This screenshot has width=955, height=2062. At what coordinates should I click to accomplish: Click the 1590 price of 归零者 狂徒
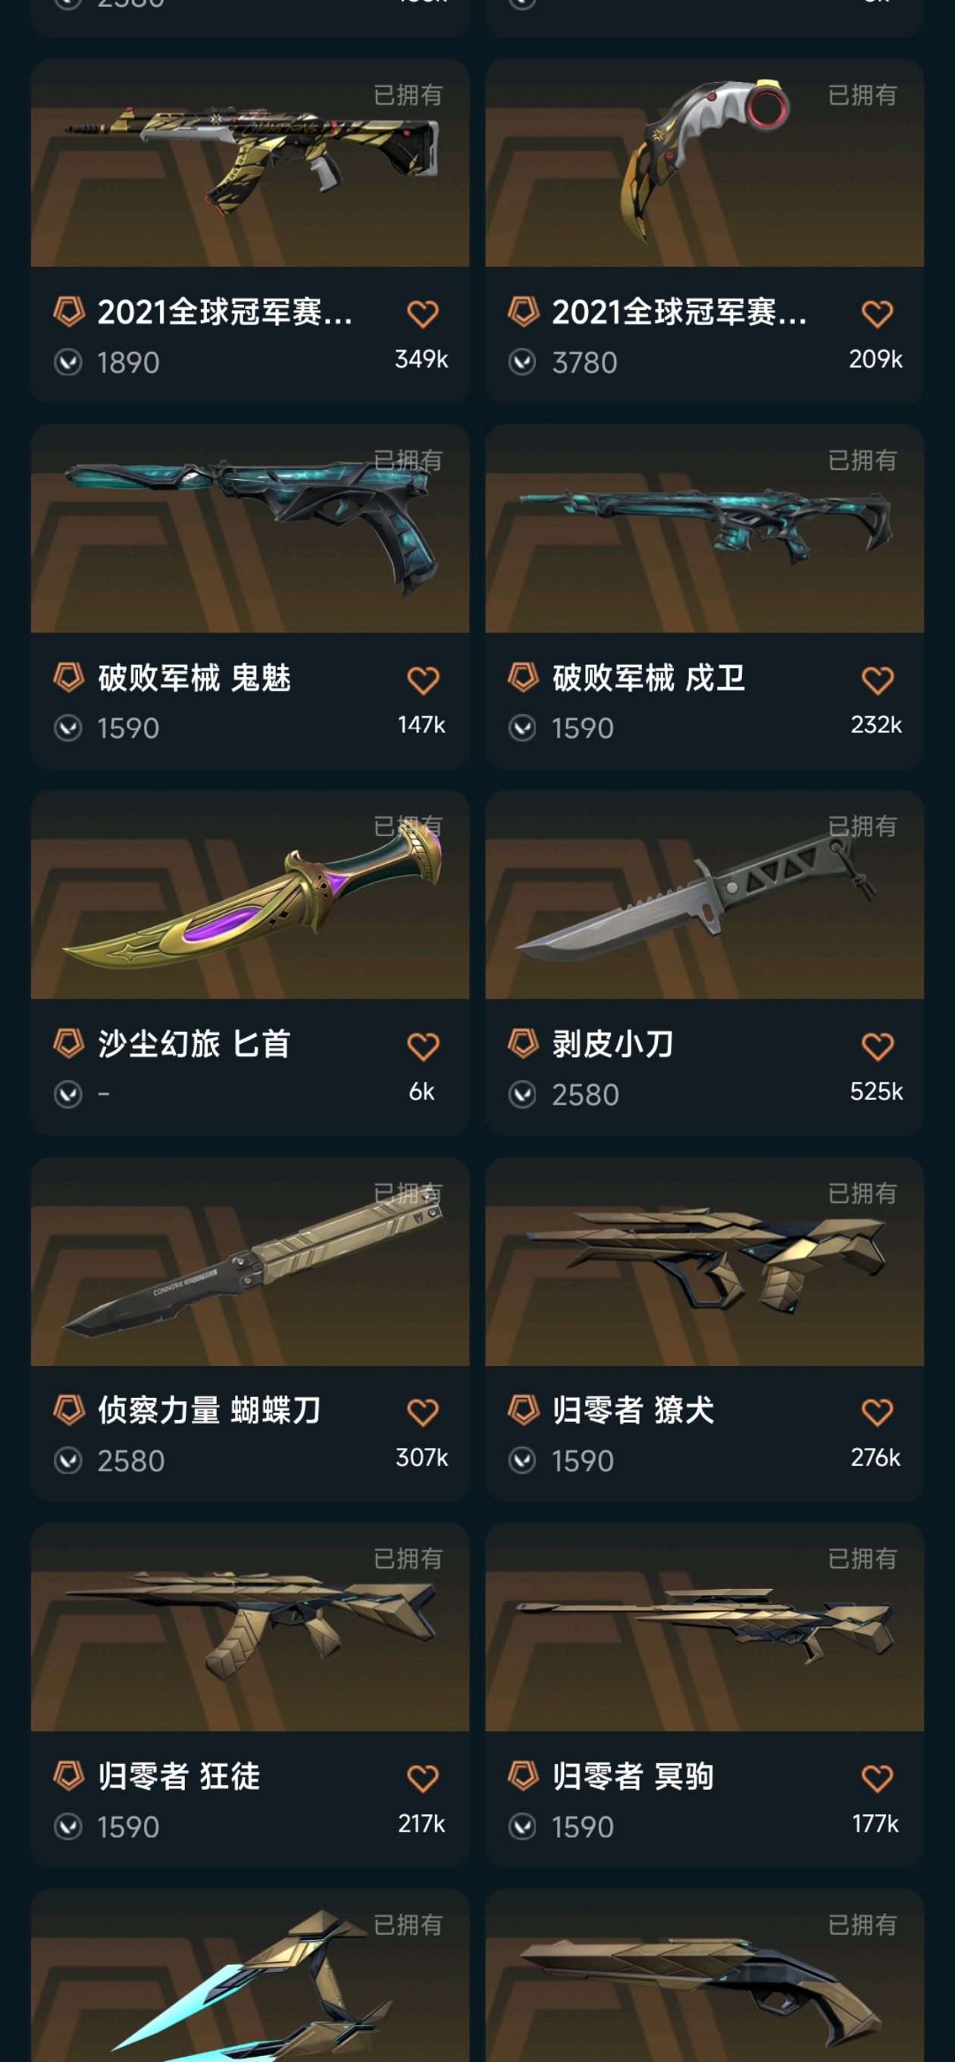(128, 1827)
